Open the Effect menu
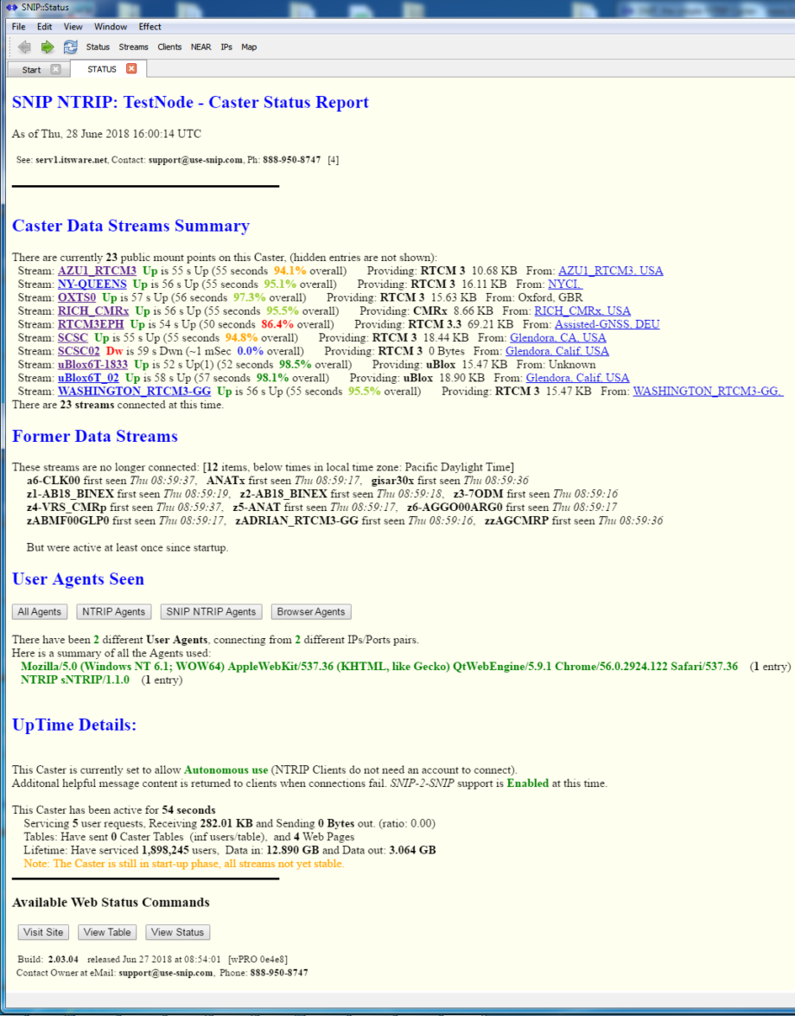 (x=149, y=27)
